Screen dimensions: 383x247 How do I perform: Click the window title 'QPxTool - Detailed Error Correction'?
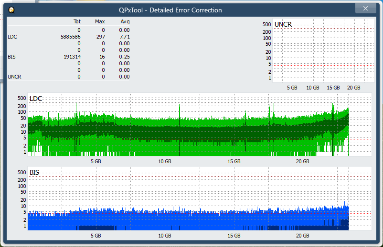[x=170, y=10]
